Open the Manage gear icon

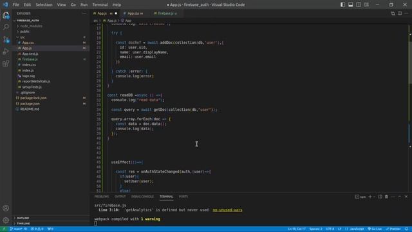[6, 220]
